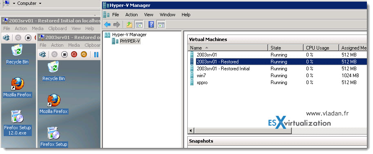Select Hyper-V Manager root tree node

pyautogui.click(x=126, y=35)
